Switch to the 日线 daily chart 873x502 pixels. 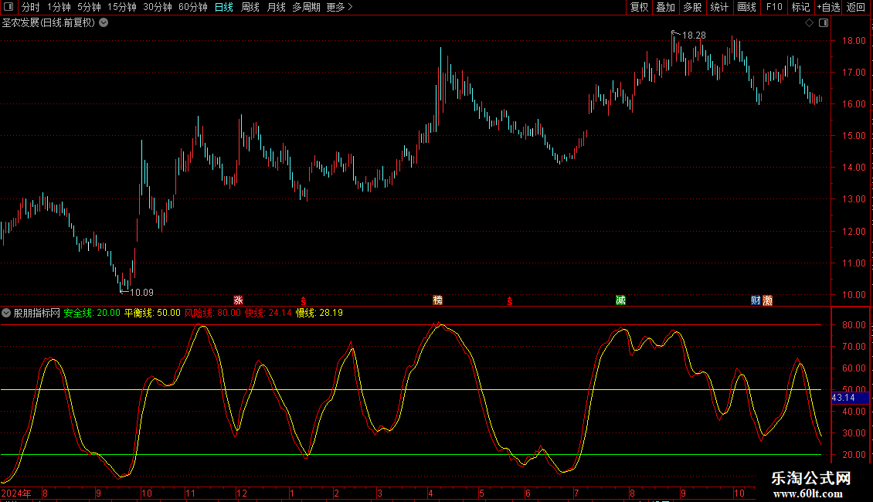click(x=224, y=7)
